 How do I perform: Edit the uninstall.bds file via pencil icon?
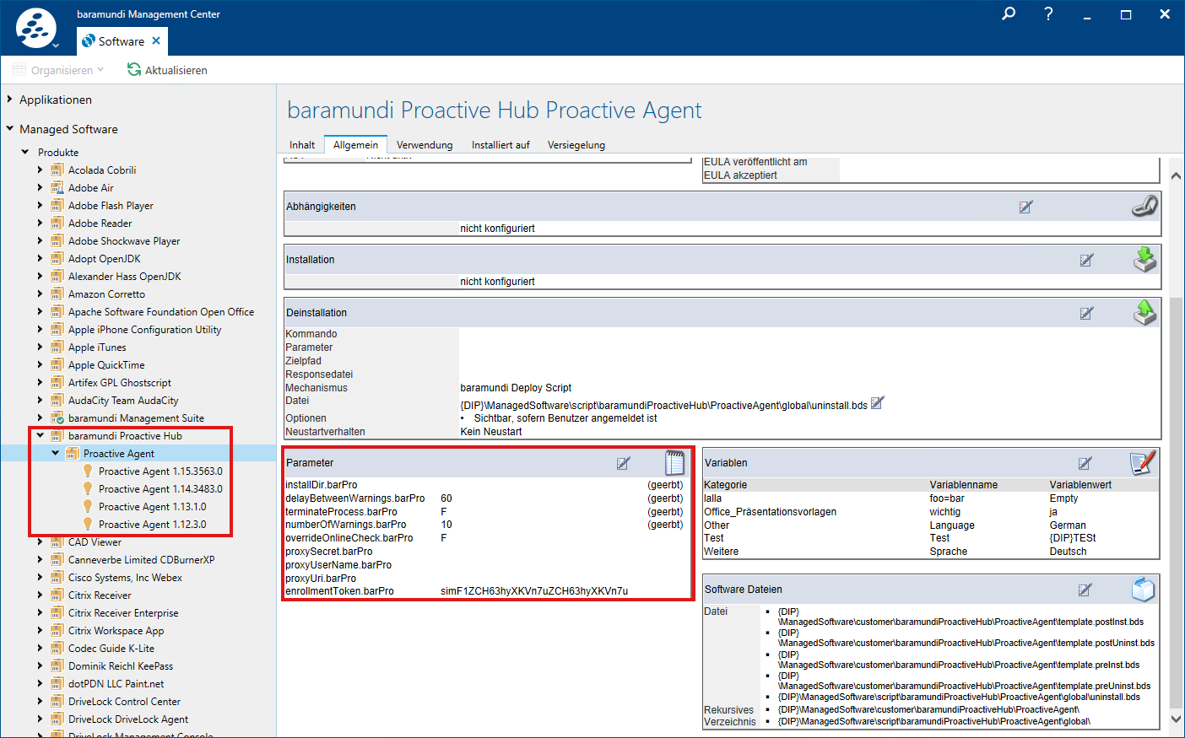pos(877,403)
